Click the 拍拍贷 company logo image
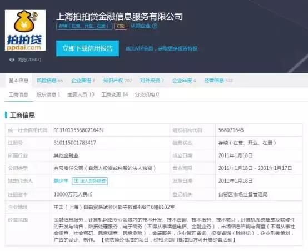Viewport: 308px width, 251px height. pyautogui.click(x=25, y=30)
